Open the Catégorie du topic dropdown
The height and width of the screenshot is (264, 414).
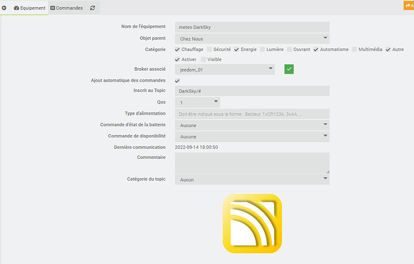252,179
